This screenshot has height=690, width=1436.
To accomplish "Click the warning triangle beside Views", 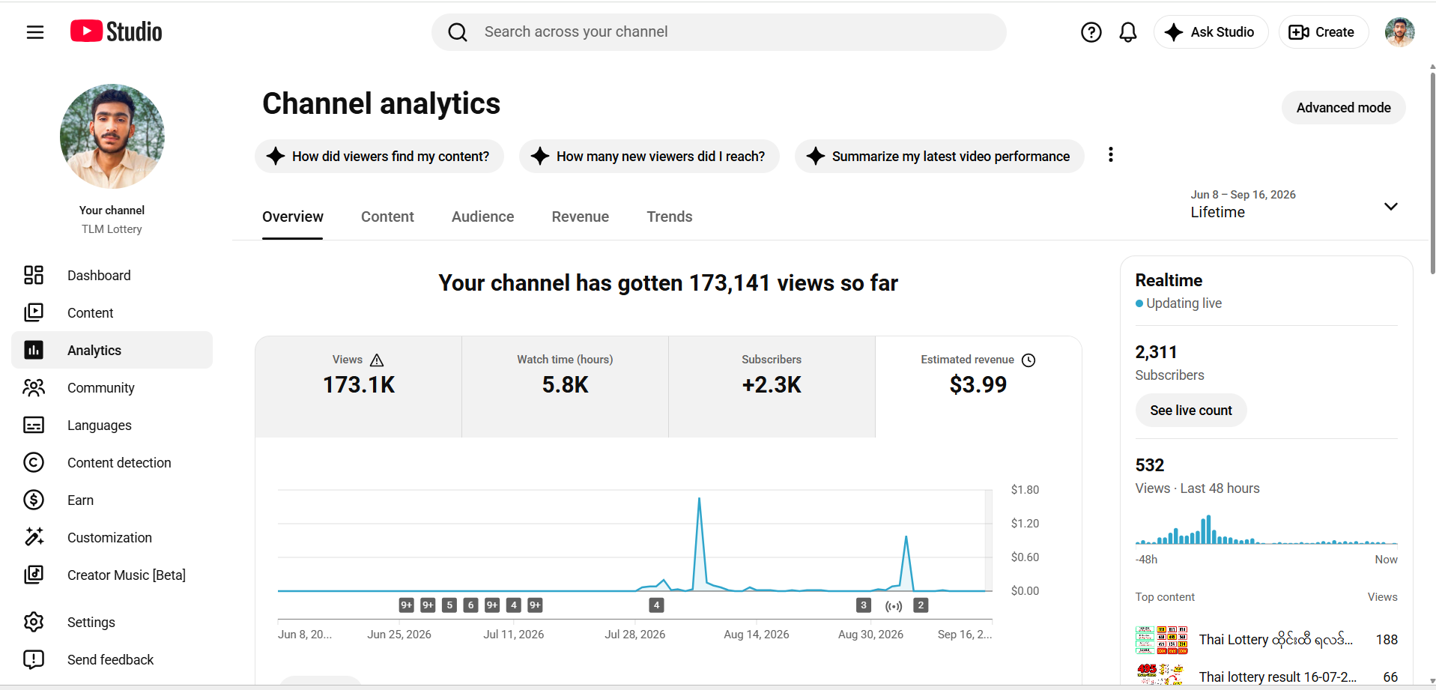I will pyautogui.click(x=377, y=360).
